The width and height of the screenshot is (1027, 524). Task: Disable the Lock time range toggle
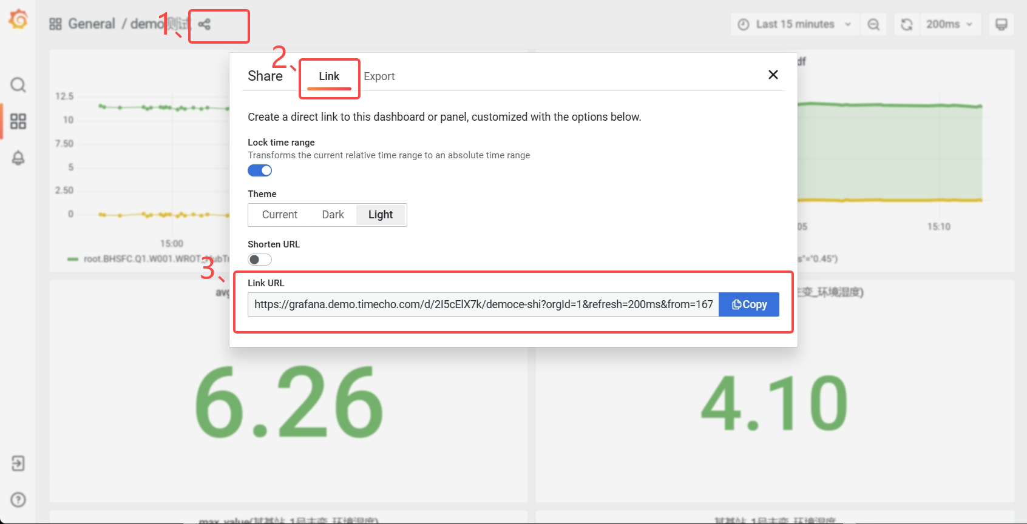coord(260,170)
